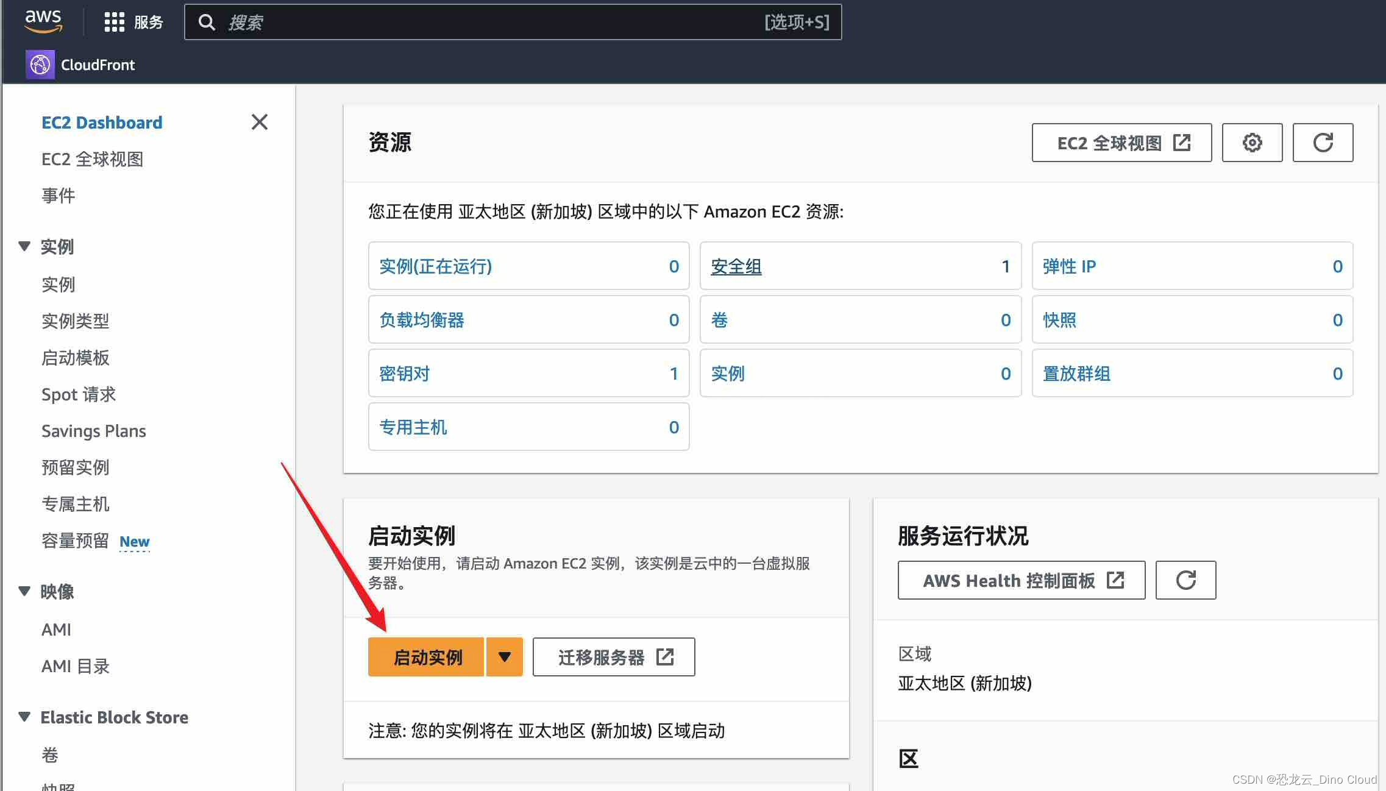Click the search magnifier icon

pos(207,23)
